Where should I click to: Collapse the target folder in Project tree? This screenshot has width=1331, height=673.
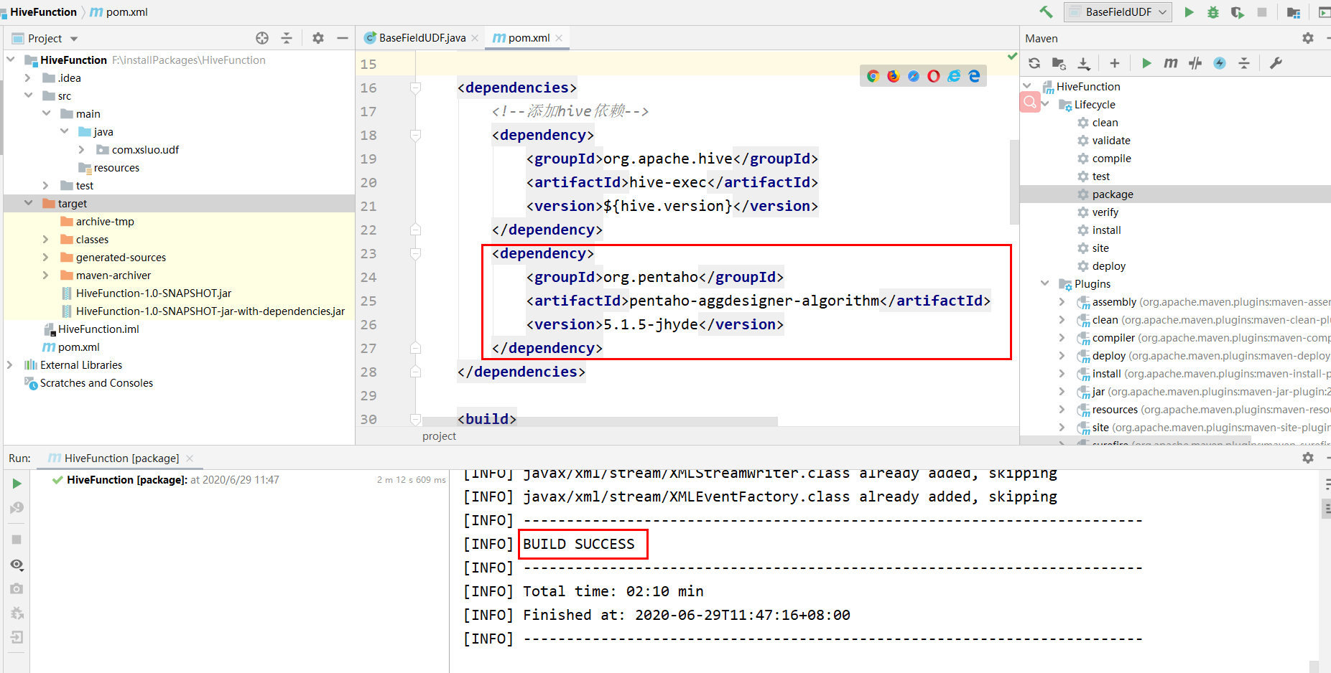point(29,203)
